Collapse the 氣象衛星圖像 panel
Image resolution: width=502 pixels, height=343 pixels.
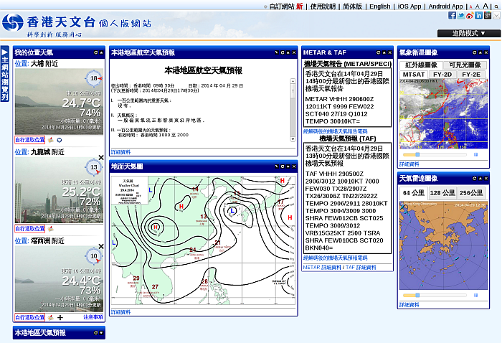[480, 52]
